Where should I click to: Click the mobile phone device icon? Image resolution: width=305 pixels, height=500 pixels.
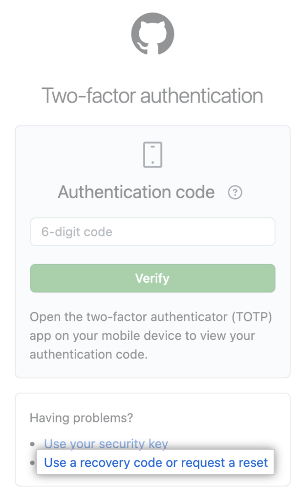click(x=152, y=155)
